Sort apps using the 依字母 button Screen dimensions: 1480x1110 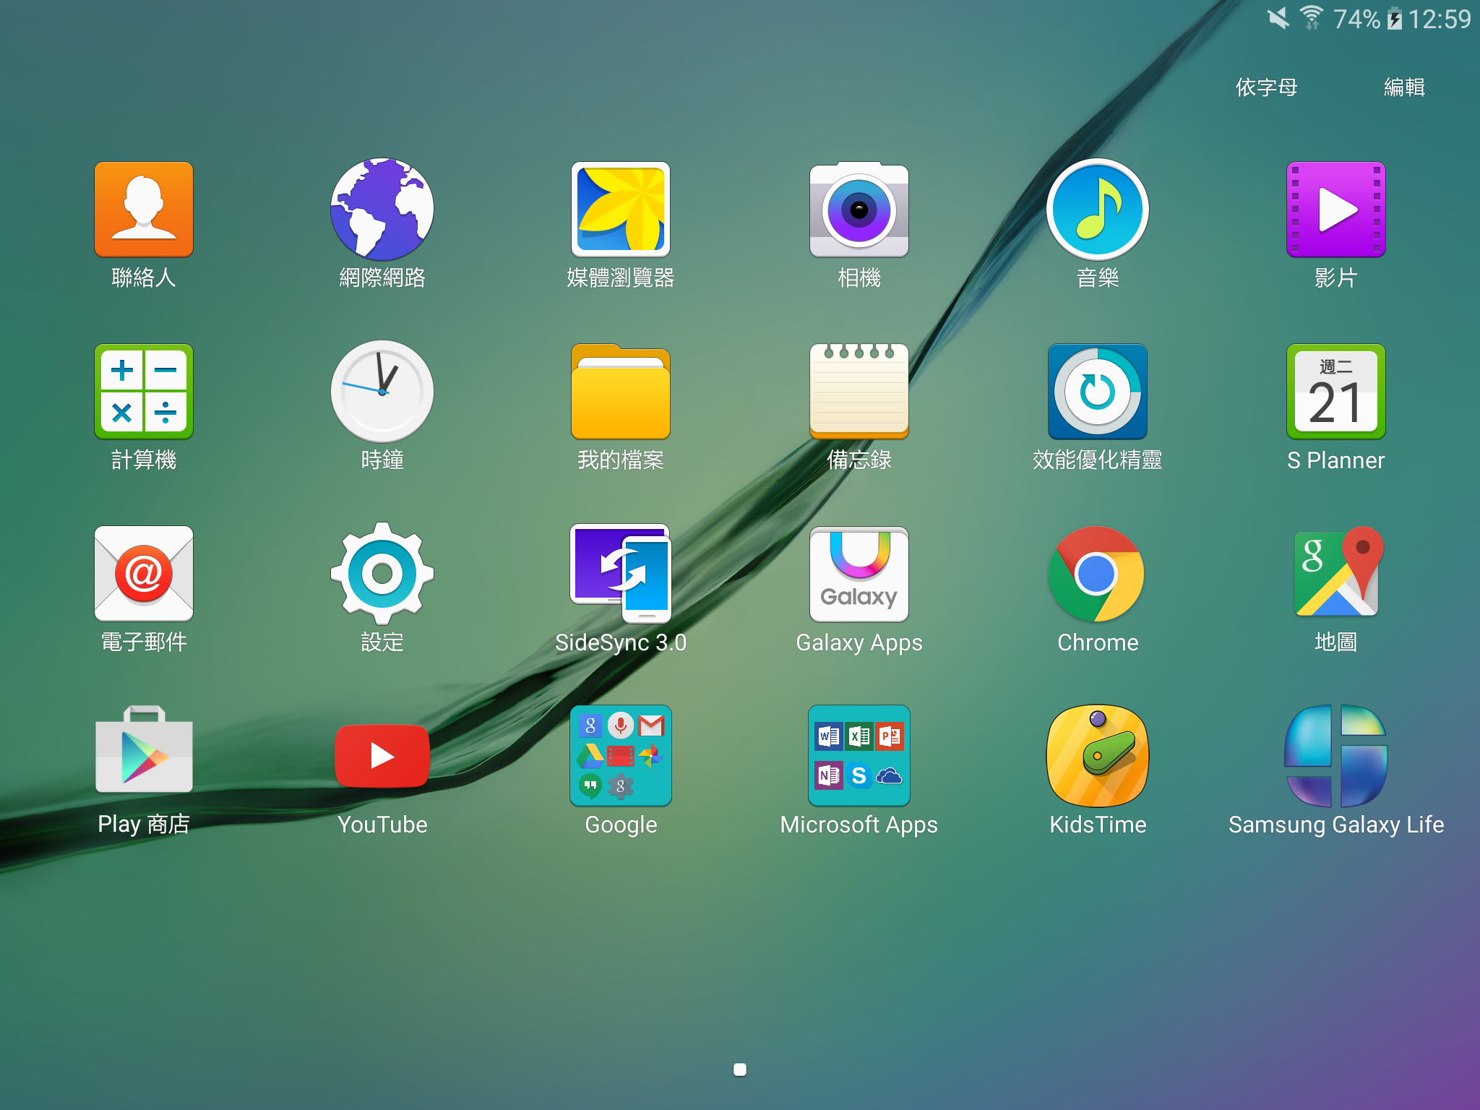pos(1266,87)
